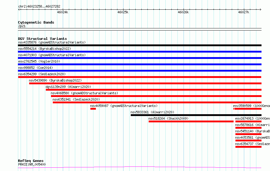This screenshot has width=270, height=171.
Task: Click nsv5451140 variant label
Action: pos(252,131)
